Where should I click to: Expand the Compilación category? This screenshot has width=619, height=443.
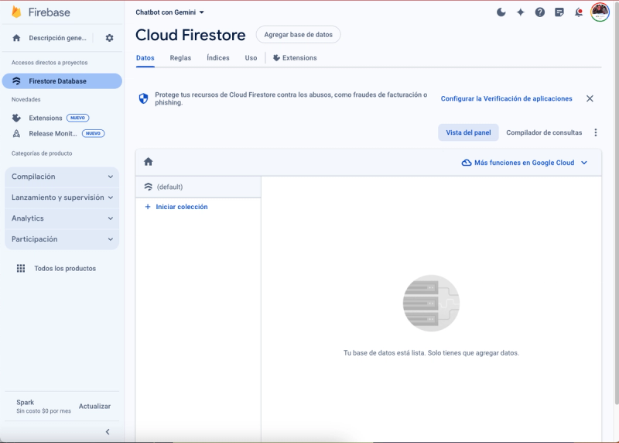(62, 177)
